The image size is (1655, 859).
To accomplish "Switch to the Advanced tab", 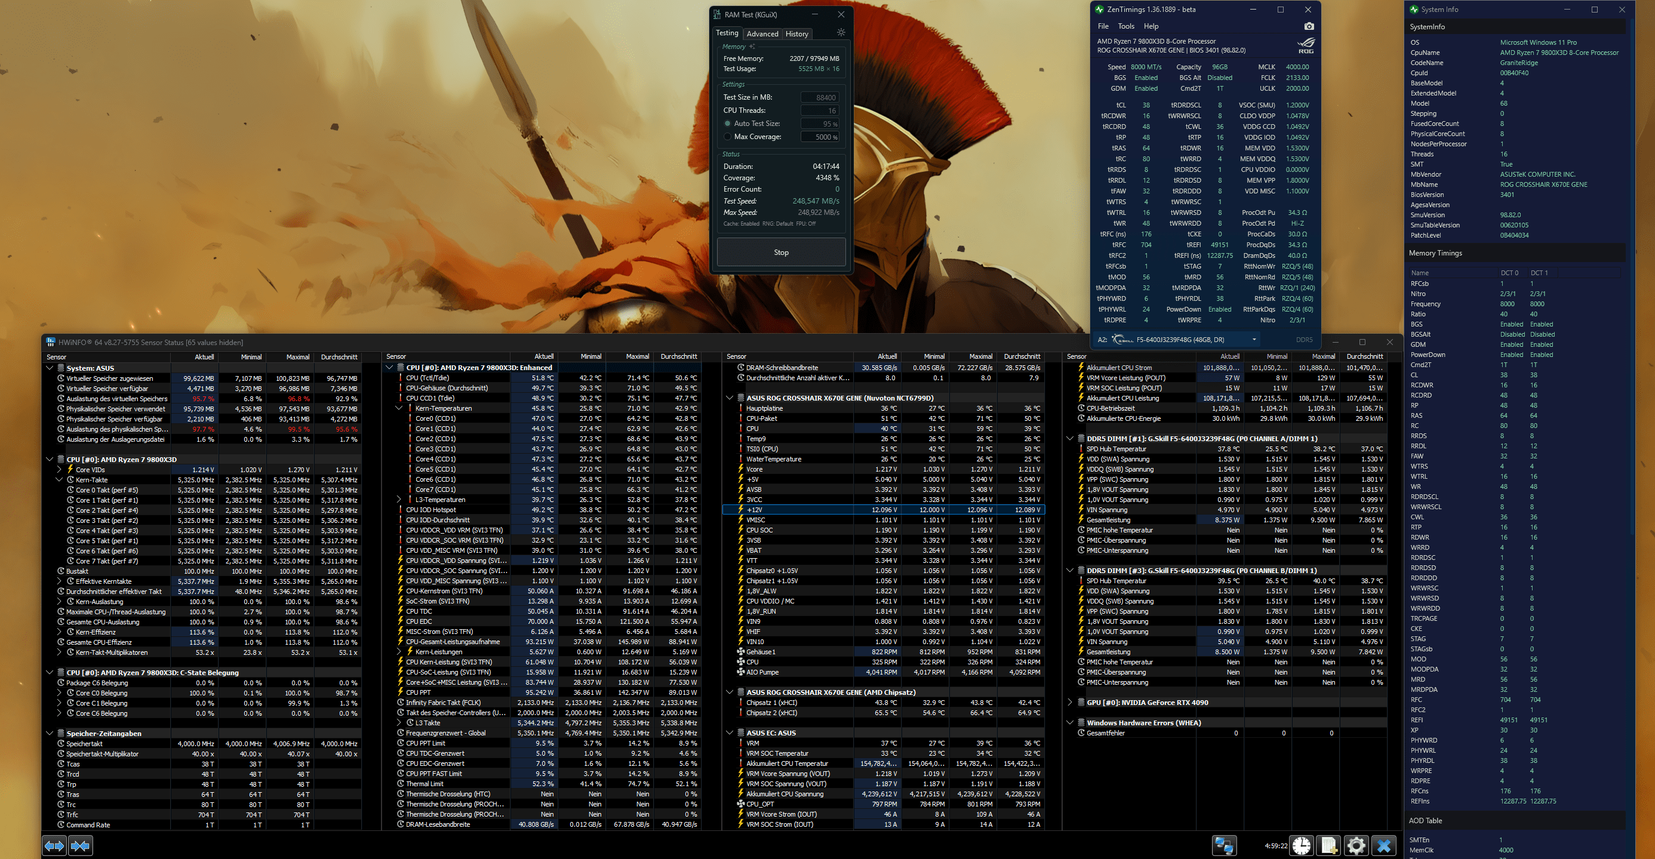I will (x=762, y=34).
